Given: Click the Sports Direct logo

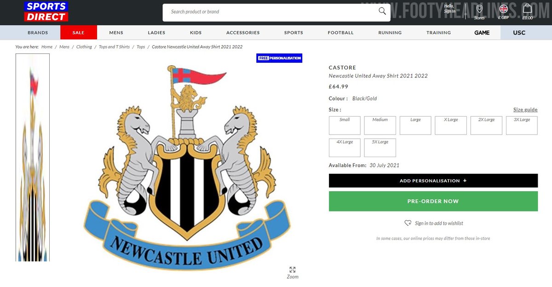Looking at the screenshot, I should (46, 12).
